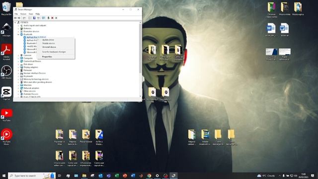
Task: Click the green Update driver toolbar icon
Action: coord(49,18)
